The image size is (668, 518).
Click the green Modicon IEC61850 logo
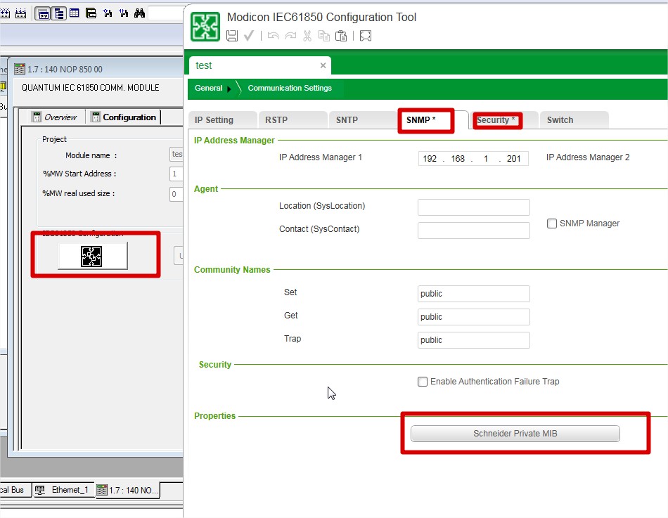pyautogui.click(x=205, y=27)
